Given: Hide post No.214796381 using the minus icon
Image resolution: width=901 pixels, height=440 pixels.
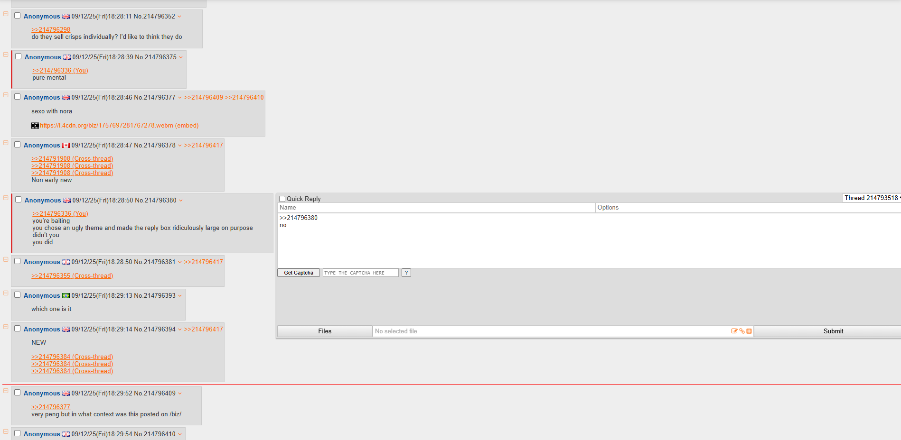Looking at the screenshot, I should [x=6, y=259].
